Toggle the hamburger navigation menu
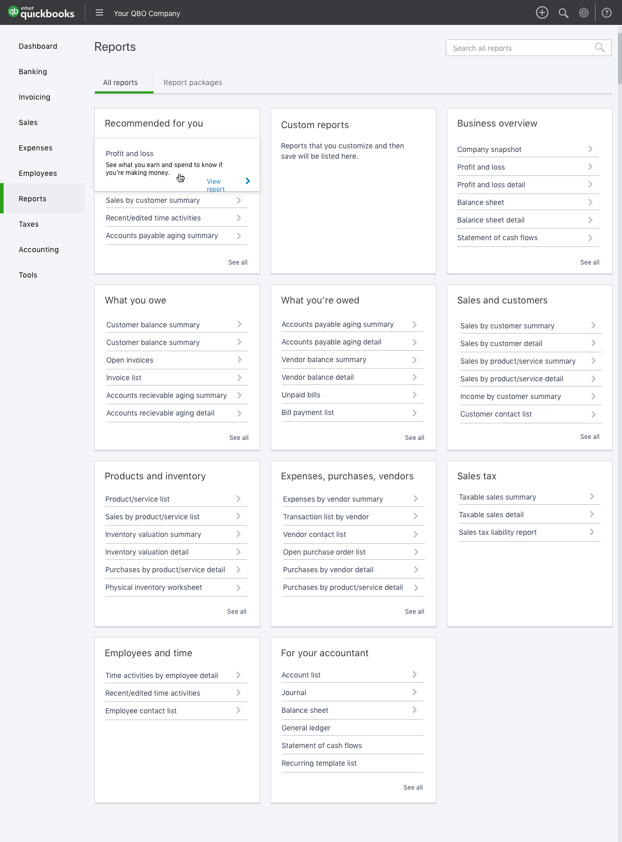 pyautogui.click(x=100, y=13)
